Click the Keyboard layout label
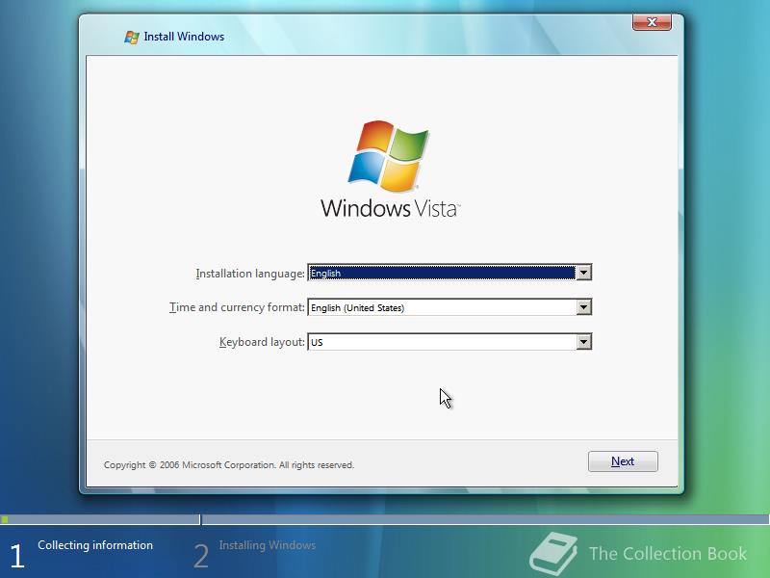 coord(262,342)
